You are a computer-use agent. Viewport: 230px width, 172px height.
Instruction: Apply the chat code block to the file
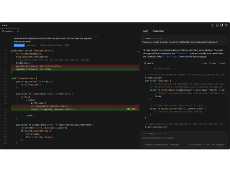222,63
